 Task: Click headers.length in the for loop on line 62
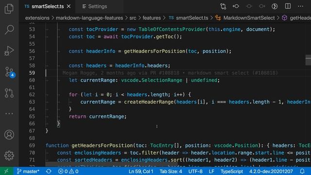pos(148,95)
